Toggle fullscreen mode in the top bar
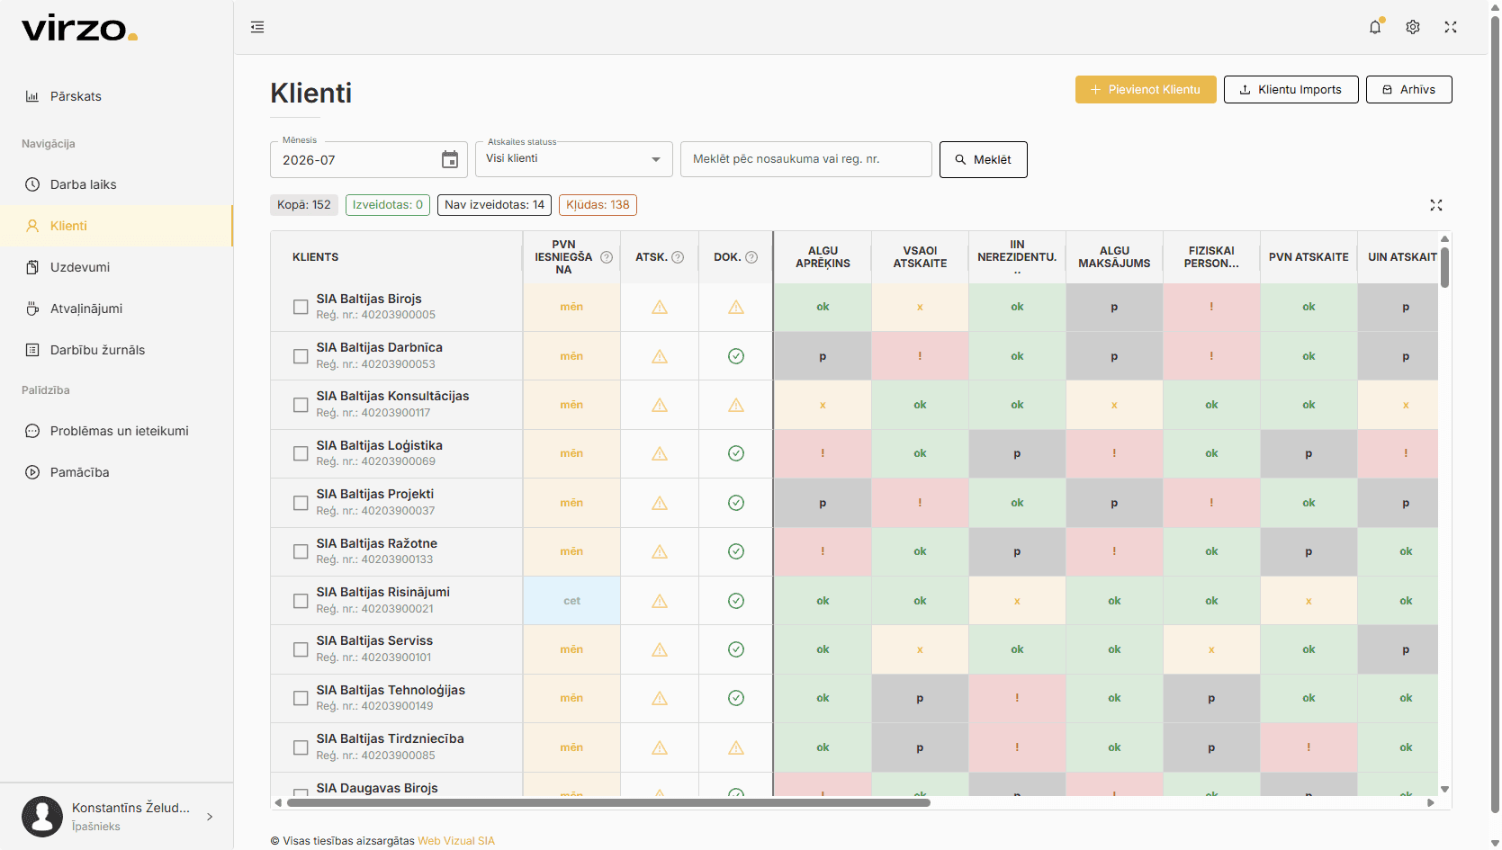1502x850 pixels. 1451,27
